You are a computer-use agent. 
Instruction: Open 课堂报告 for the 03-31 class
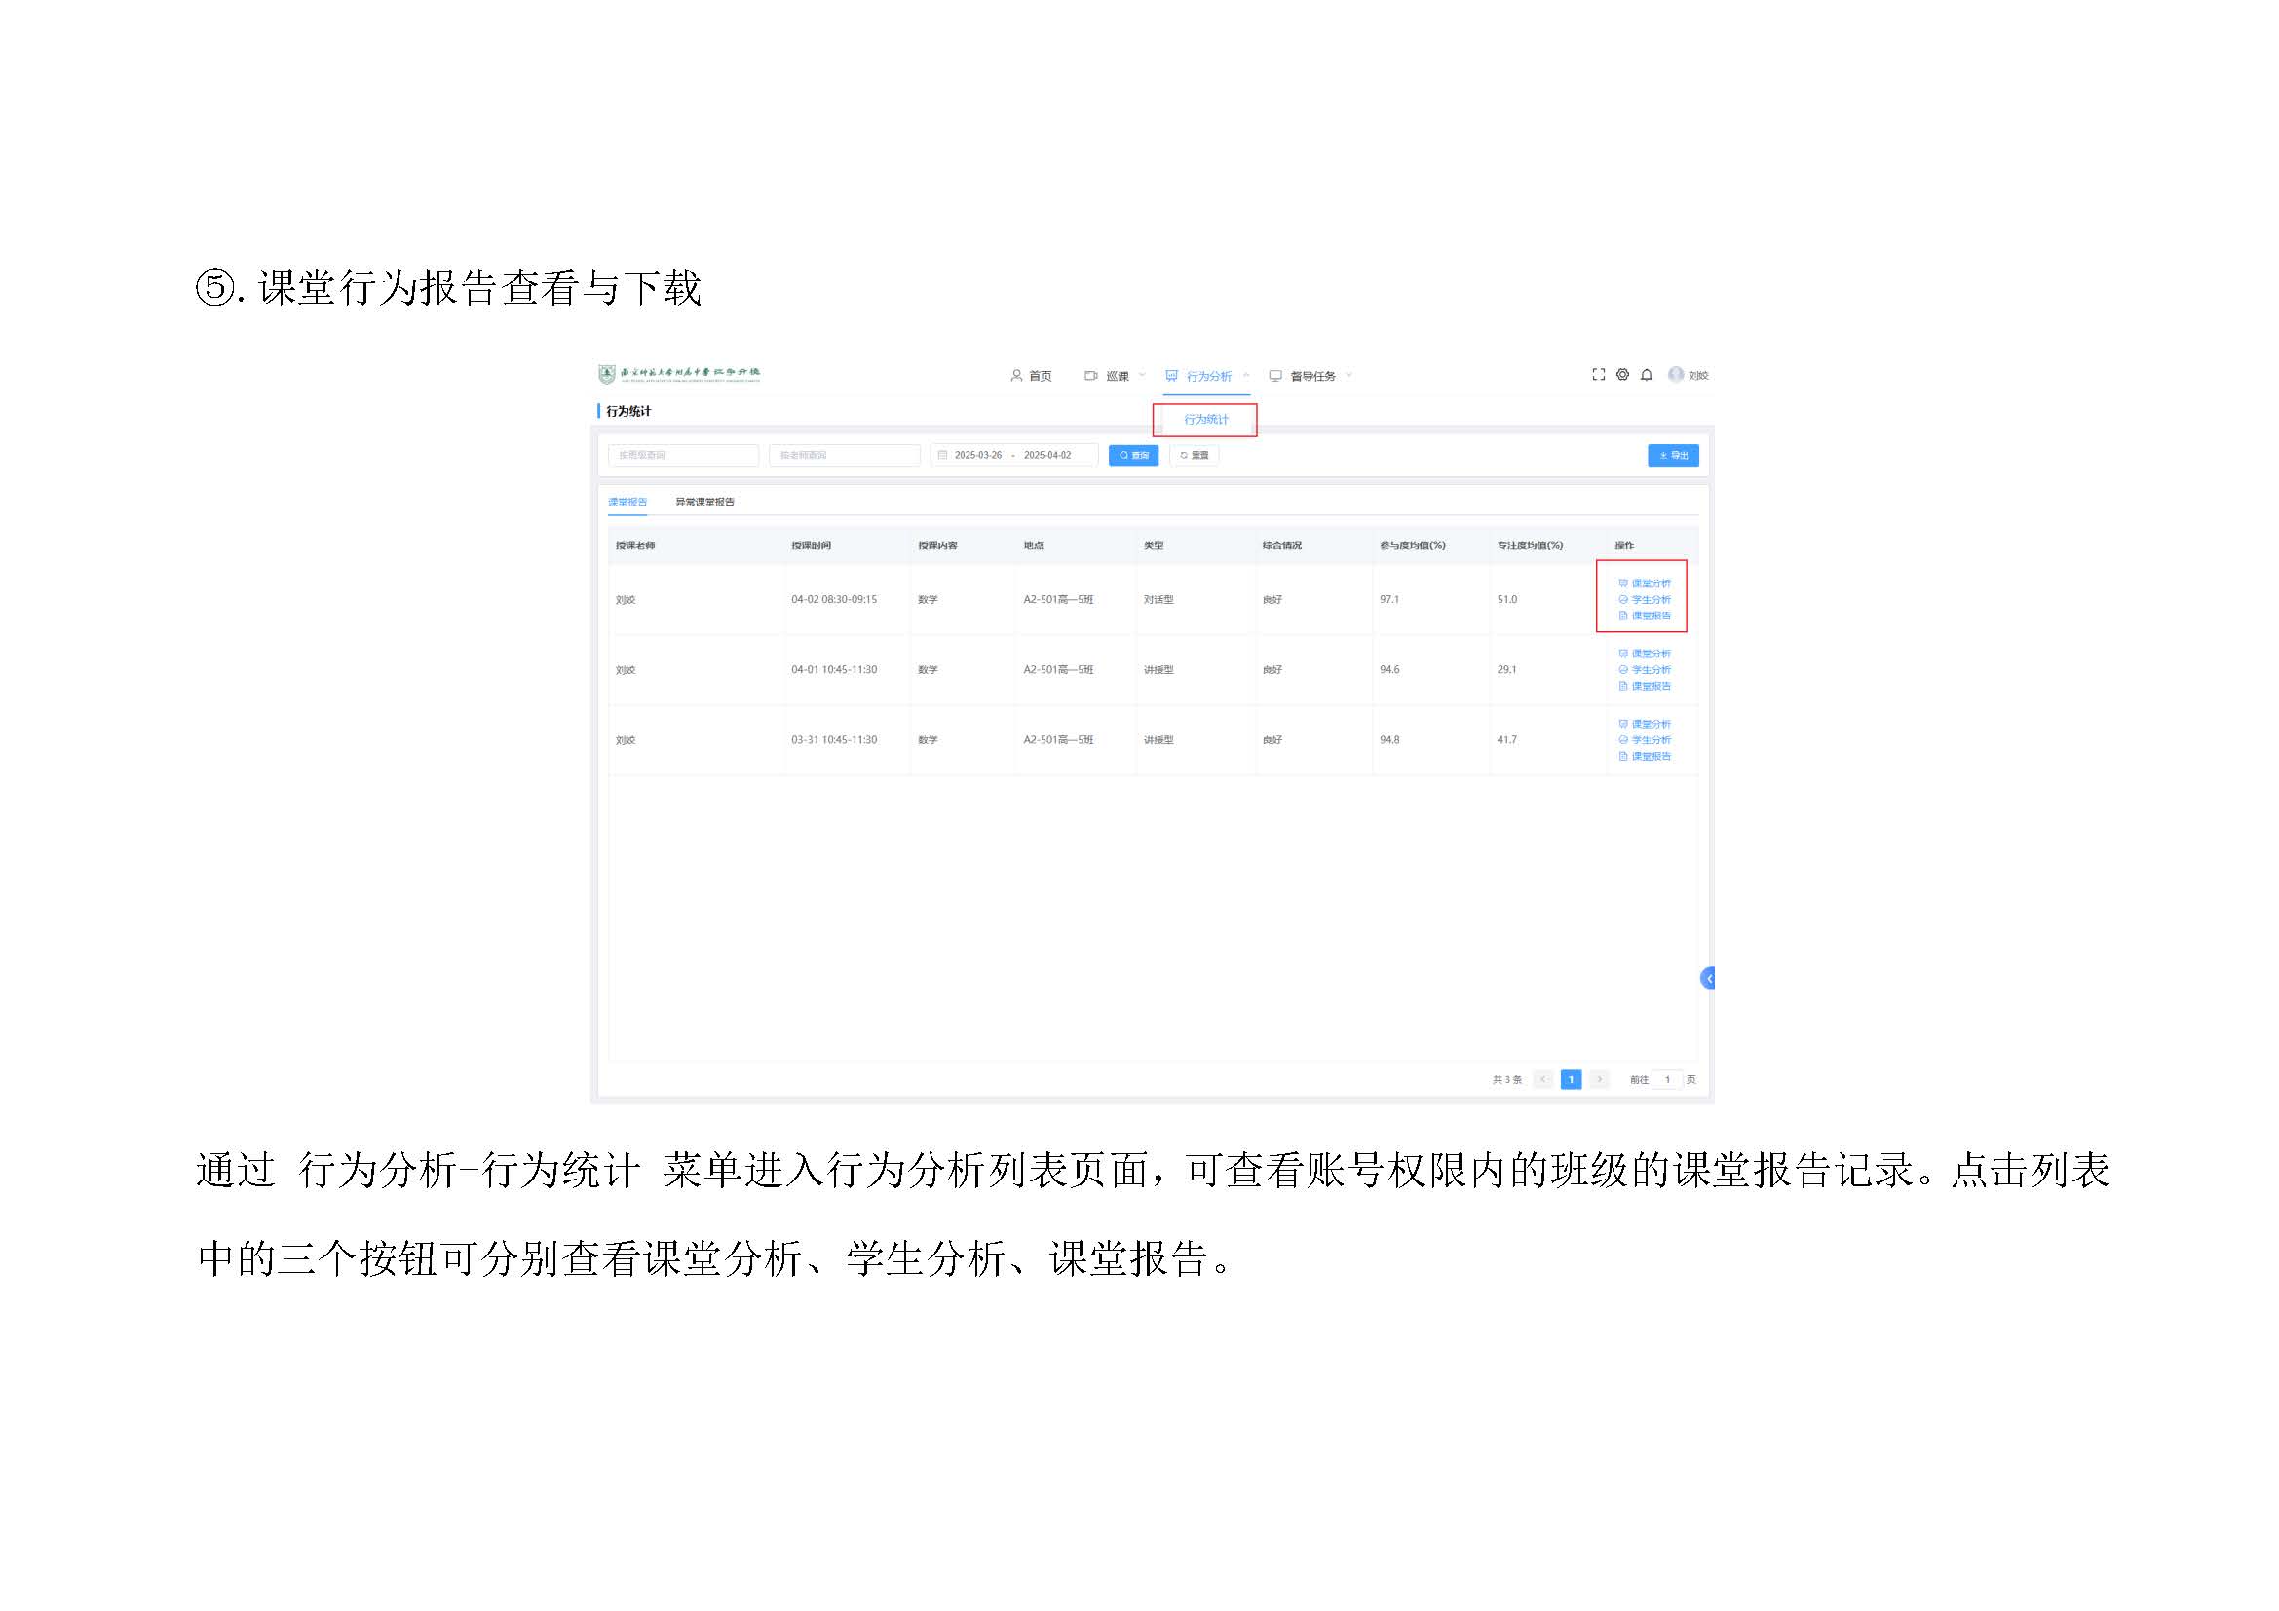point(1650,757)
